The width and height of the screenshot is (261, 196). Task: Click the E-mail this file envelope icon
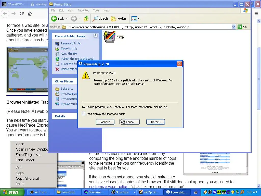(x=57, y=64)
